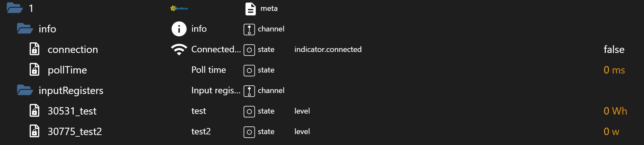Image resolution: width=644 pixels, height=145 pixels.
Task: Click the 0 ms pollTime value
Action: (x=614, y=70)
